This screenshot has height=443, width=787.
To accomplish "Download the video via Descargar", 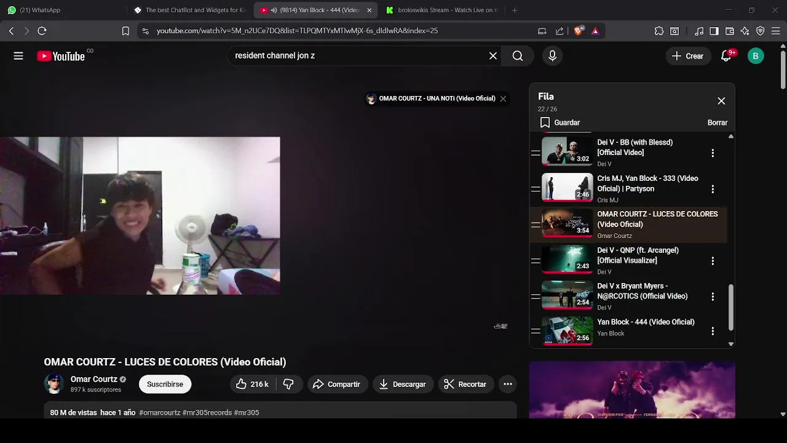I will point(402,384).
